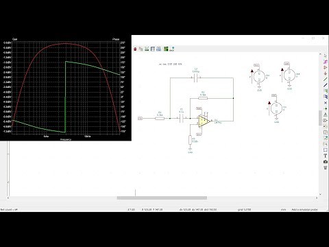Choose the place symbol op-amp icon
Image resolution: width=329 pixels, height=247 pixels.
point(326,67)
